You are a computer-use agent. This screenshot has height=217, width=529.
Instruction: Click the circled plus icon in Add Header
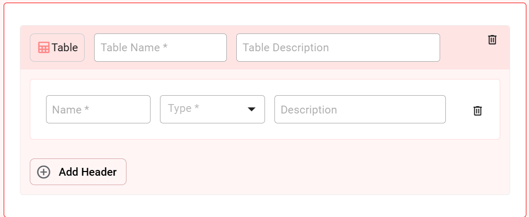(x=44, y=172)
